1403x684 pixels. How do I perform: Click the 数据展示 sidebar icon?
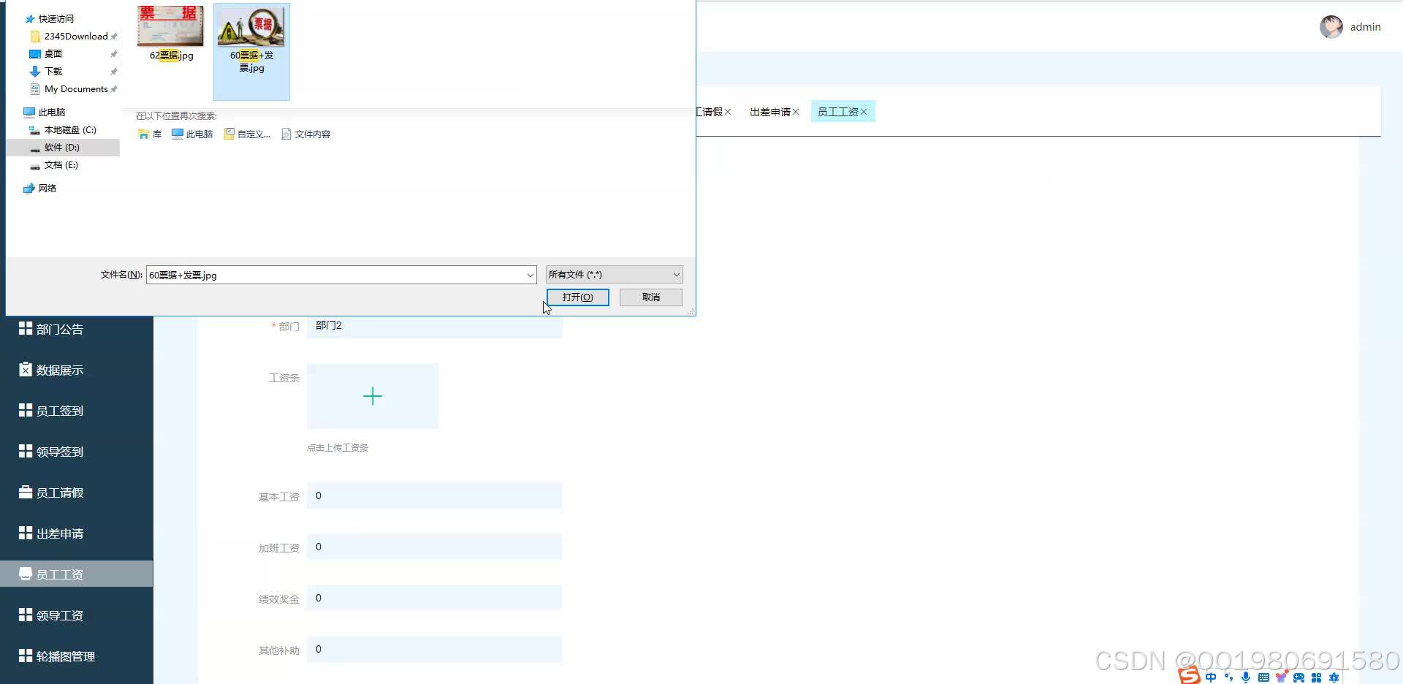[26, 370]
